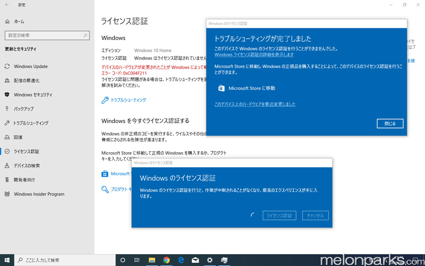
Task: Click キャンセル in the activation dialog
Action: (x=315, y=215)
